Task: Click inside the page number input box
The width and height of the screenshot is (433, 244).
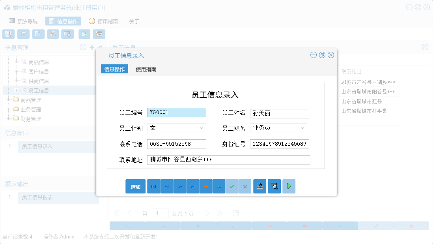Action: [x=161, y=213]
